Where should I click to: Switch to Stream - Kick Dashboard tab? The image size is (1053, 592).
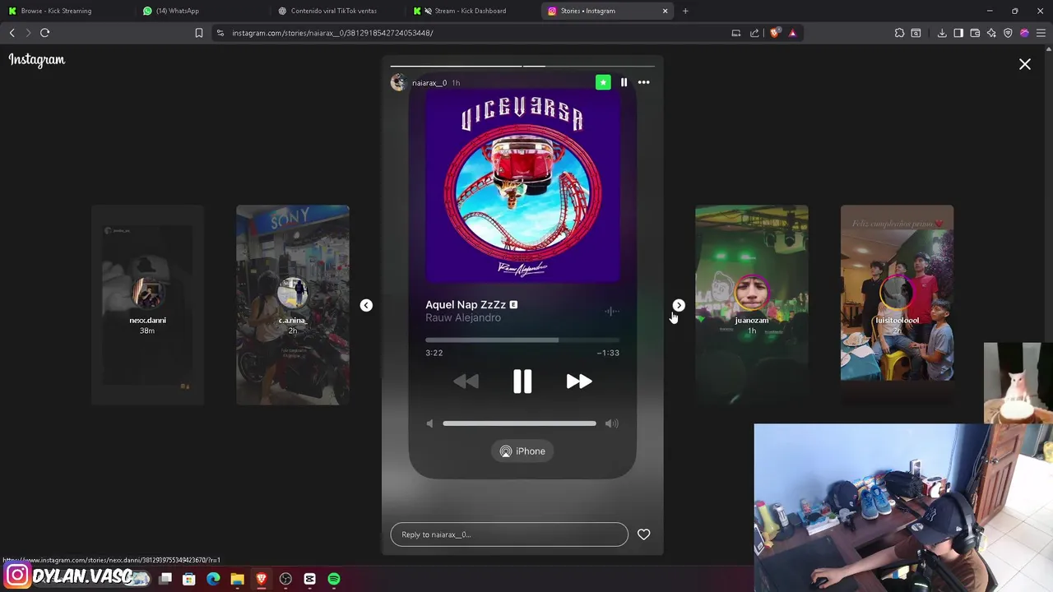(x=470, y=11)
